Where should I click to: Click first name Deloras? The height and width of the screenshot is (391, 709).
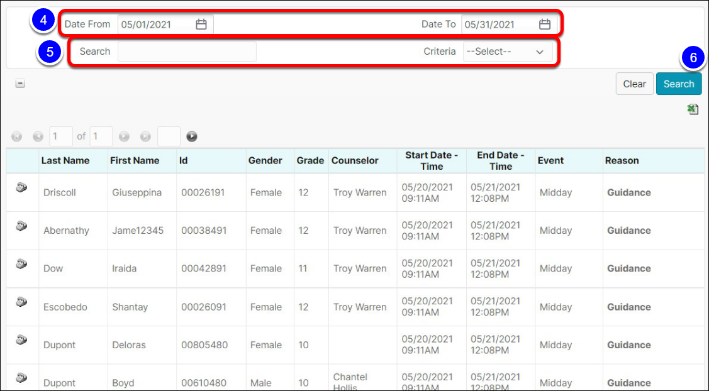click(129, 345)
